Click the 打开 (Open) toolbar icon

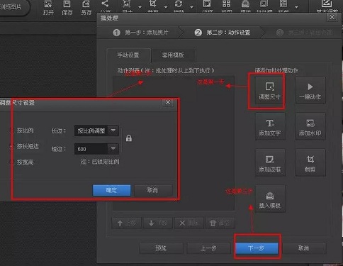pyautogui.click(x=48, y=8)
